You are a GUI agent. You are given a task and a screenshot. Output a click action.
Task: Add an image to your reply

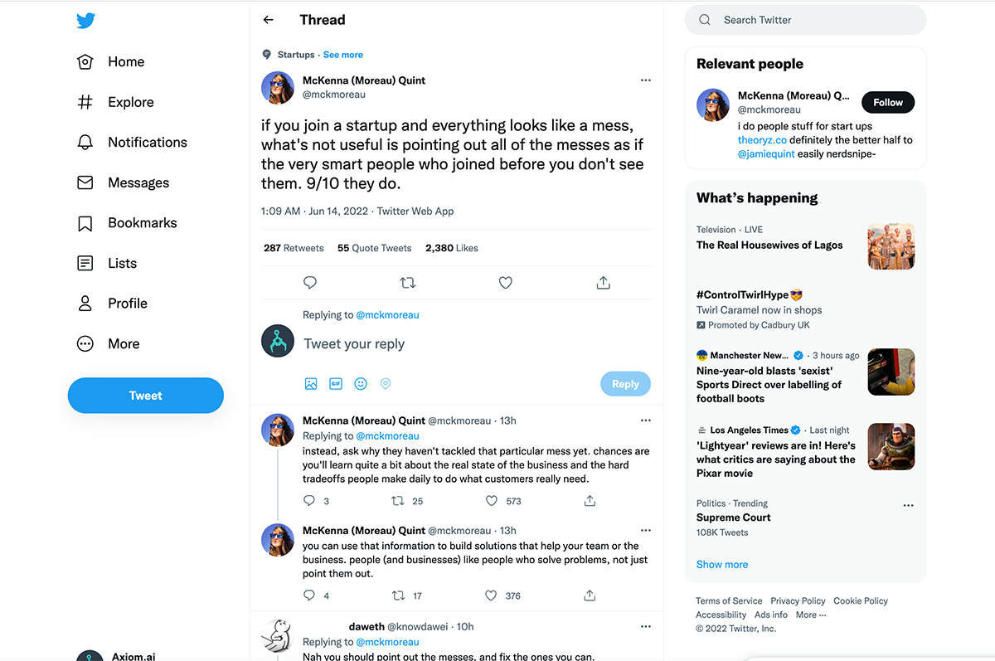(x=311, y=383)
